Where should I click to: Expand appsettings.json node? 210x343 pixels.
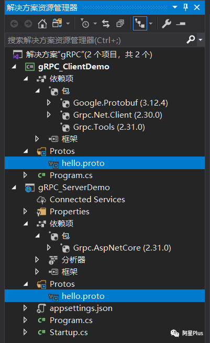pyautogui.click(x=25, y=308)
